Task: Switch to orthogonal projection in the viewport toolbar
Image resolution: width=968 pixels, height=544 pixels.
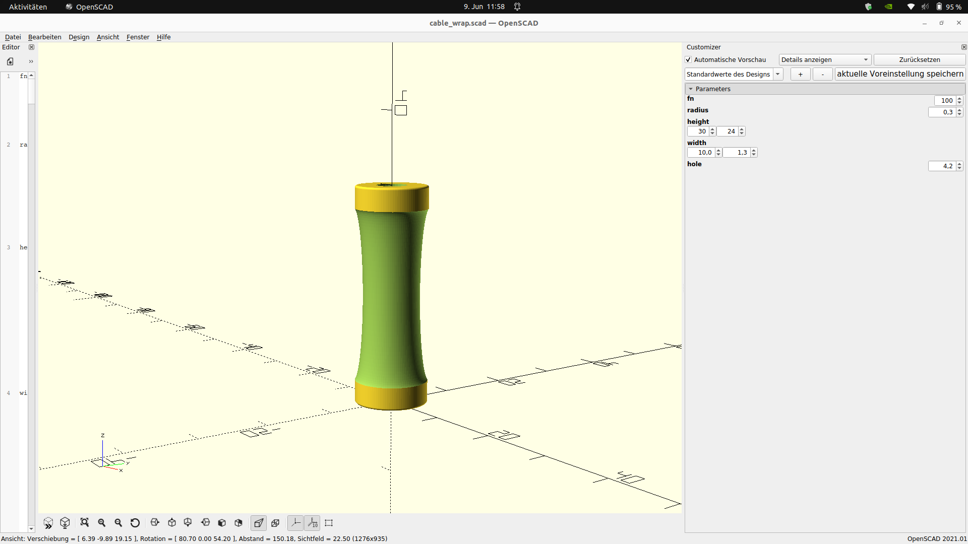Action: coord(275,523)
